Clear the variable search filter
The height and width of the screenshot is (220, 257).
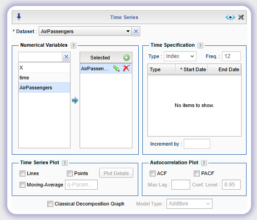[66, 57]
